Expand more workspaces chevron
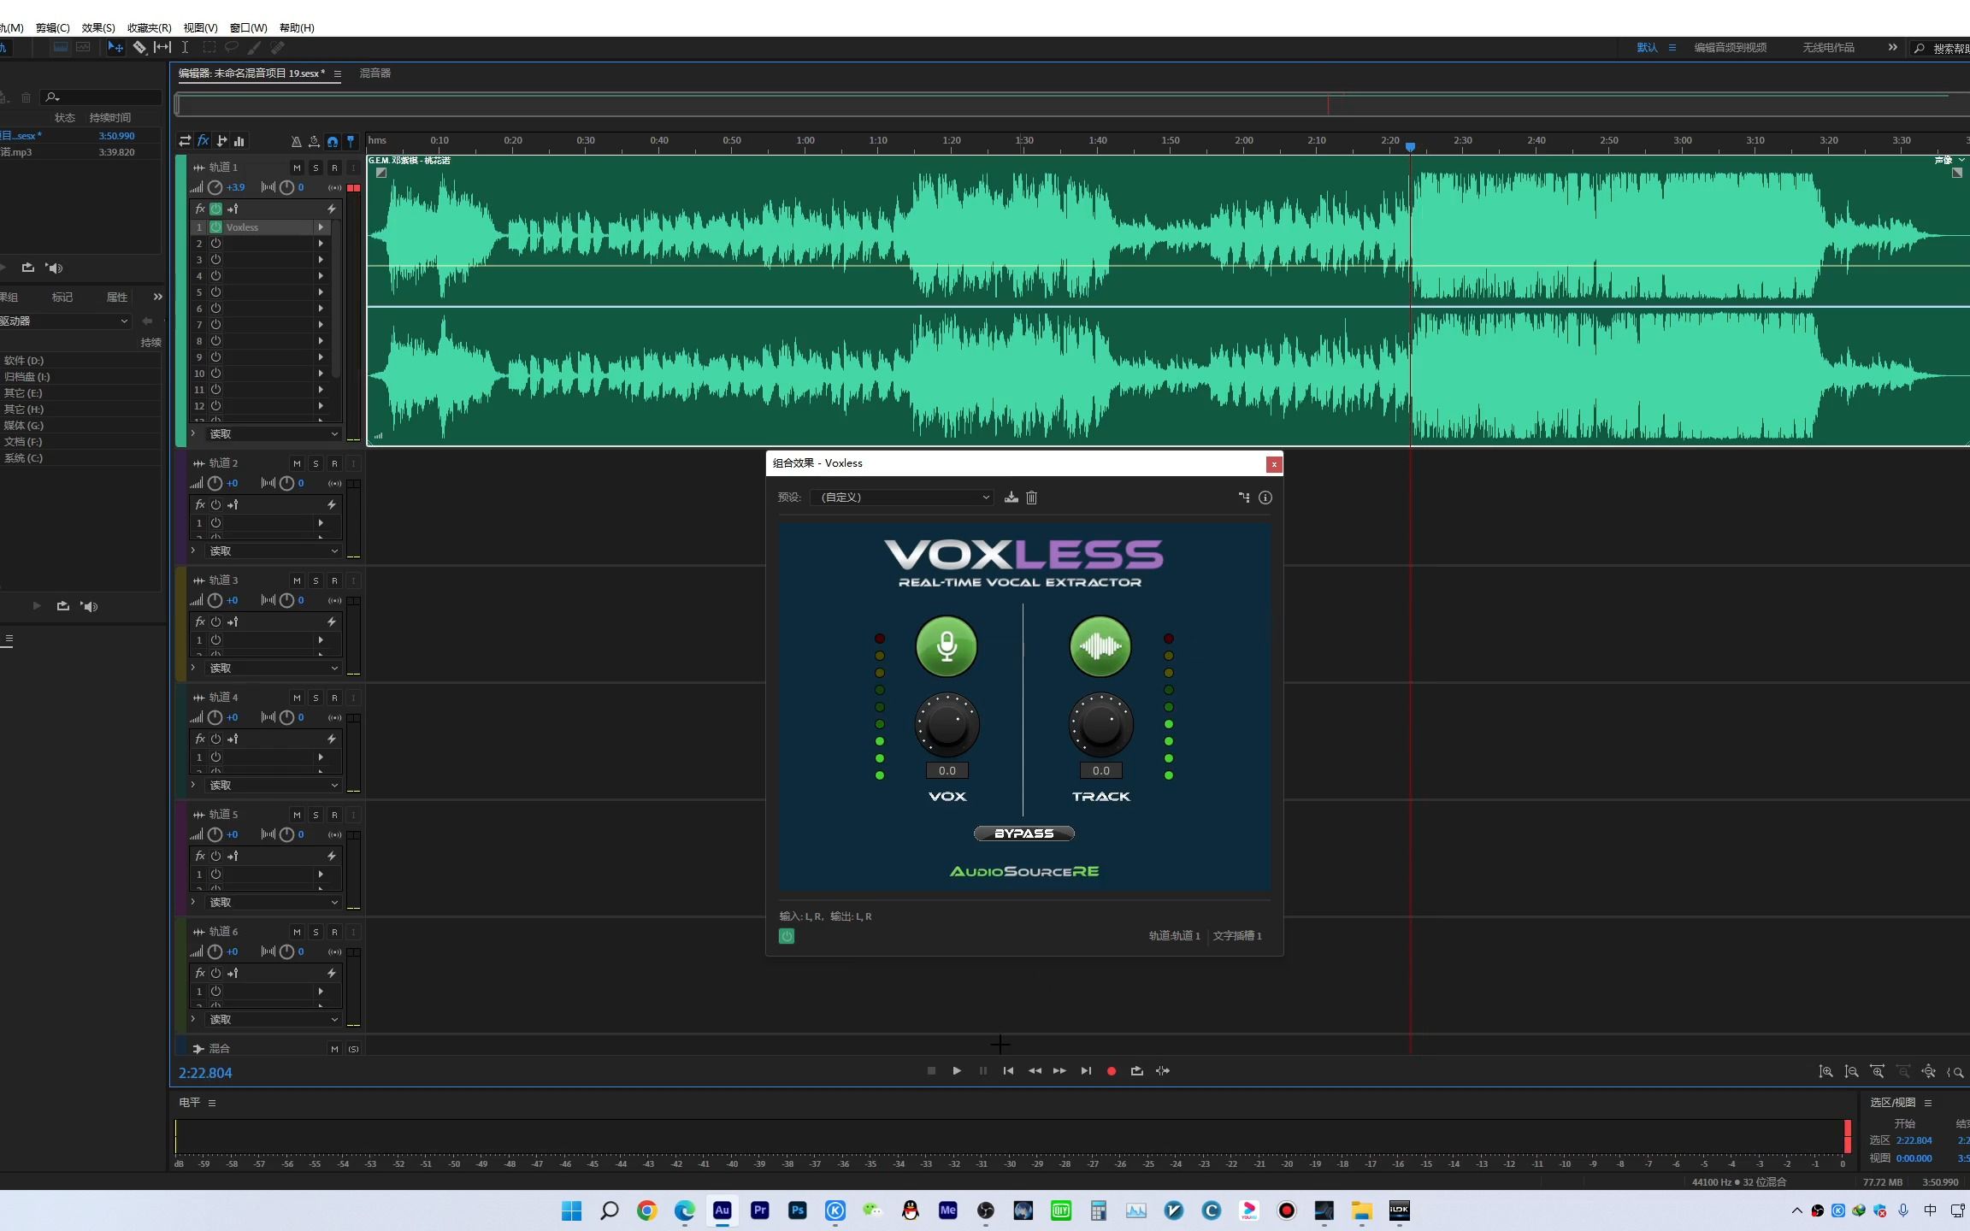 click(1892, 48)
